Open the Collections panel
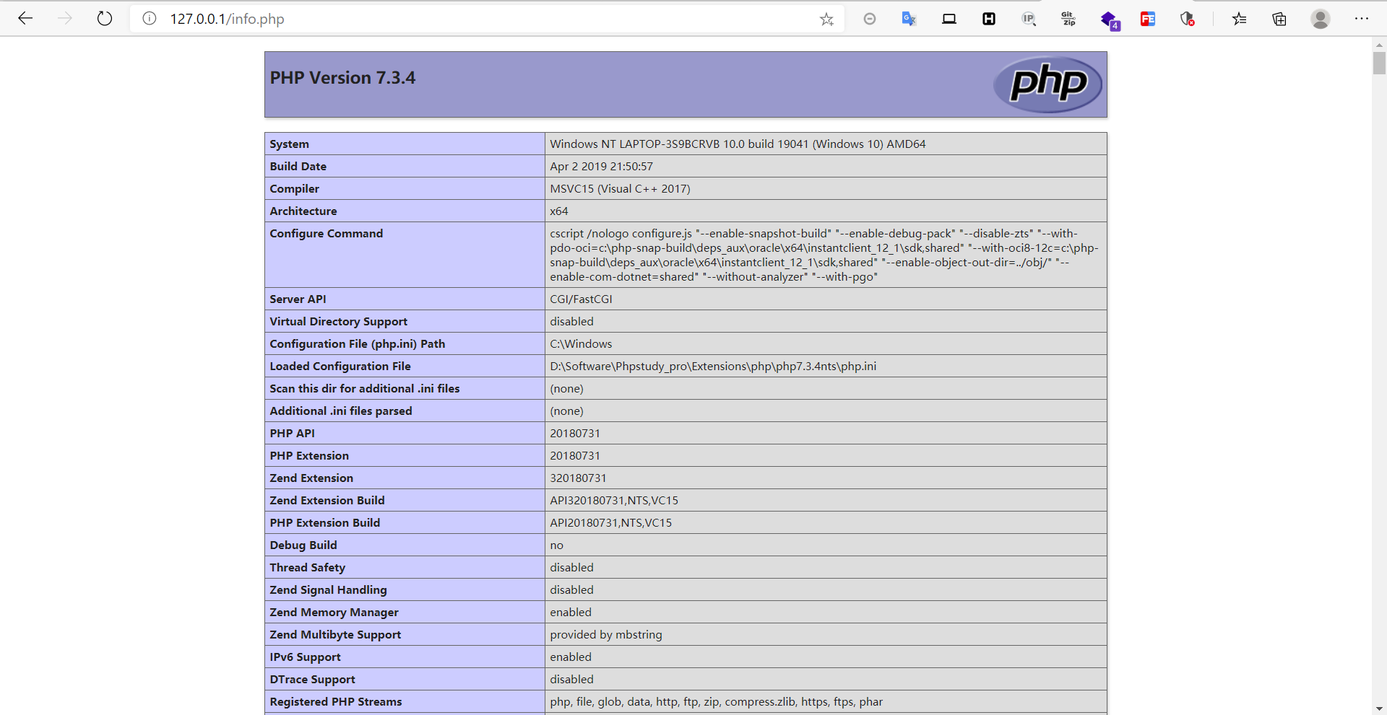1387x715 pixels. click(1279, 19)
